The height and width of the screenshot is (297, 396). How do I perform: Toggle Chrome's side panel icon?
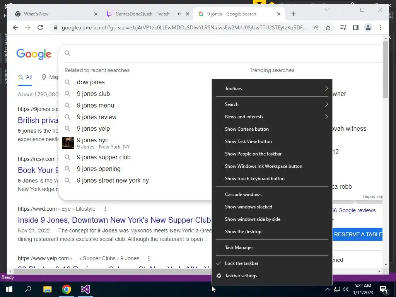pyautogui.click(x=356, y=27)
